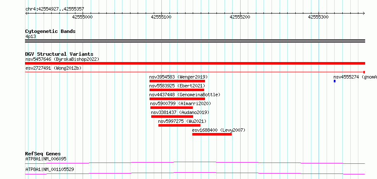Click the right arrow end of ruler
Screen dimensions: 377x179
coord(364,14)
